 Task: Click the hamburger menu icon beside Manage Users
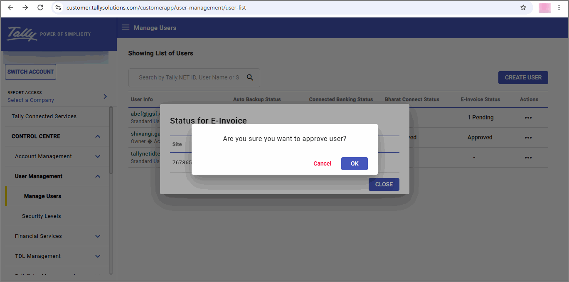tap(125, 27)
